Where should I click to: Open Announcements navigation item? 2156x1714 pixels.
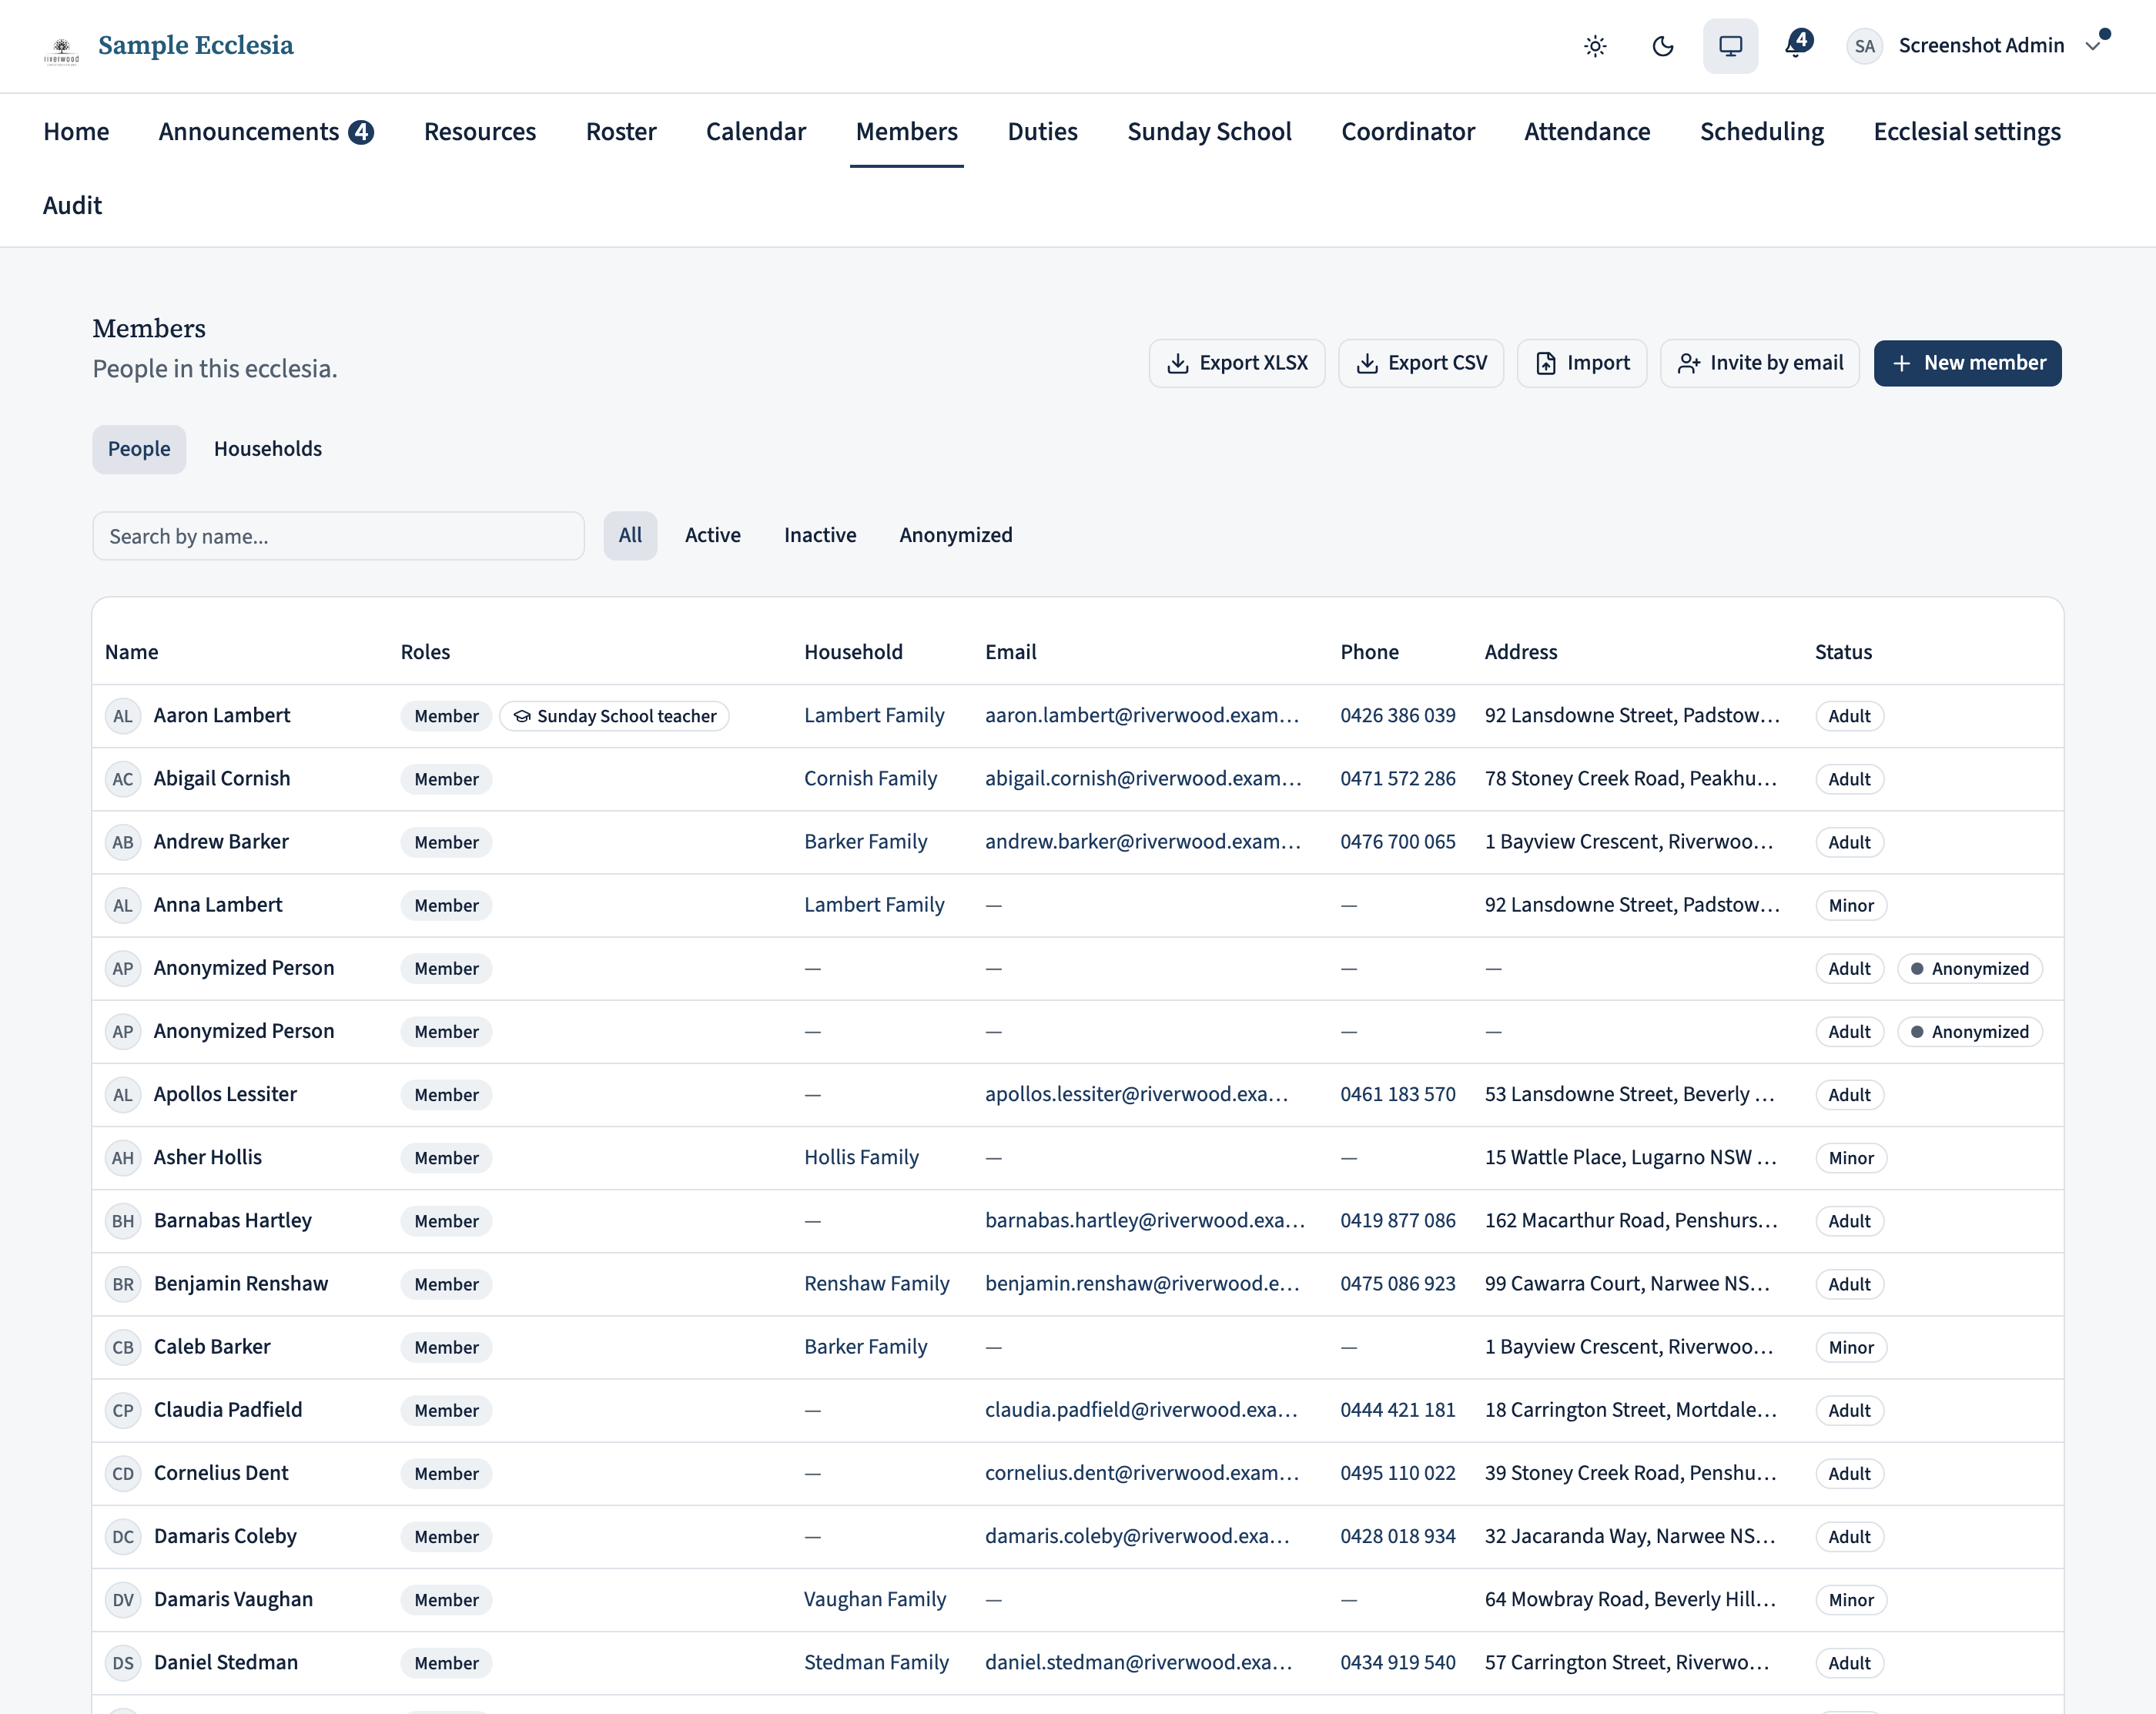click(266, 131)
